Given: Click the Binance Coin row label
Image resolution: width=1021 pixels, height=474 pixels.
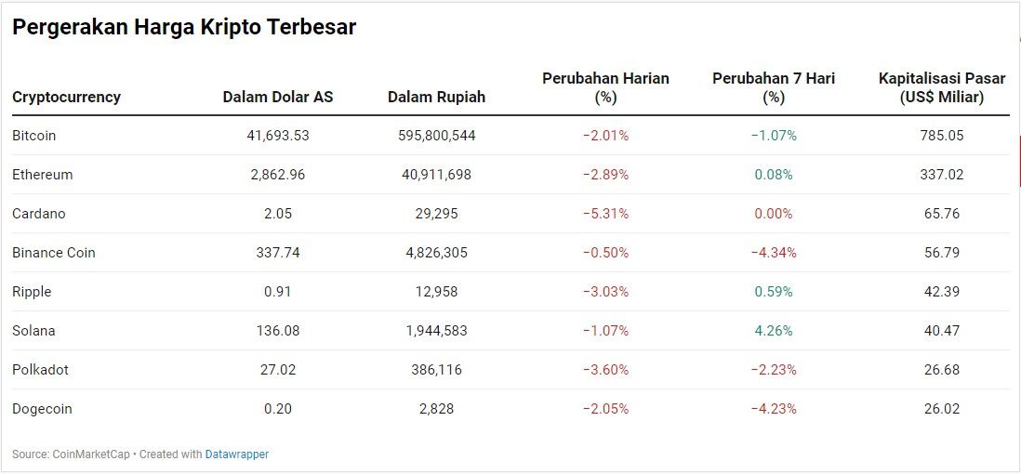Looking at the screenshot, I should point(54,253).
